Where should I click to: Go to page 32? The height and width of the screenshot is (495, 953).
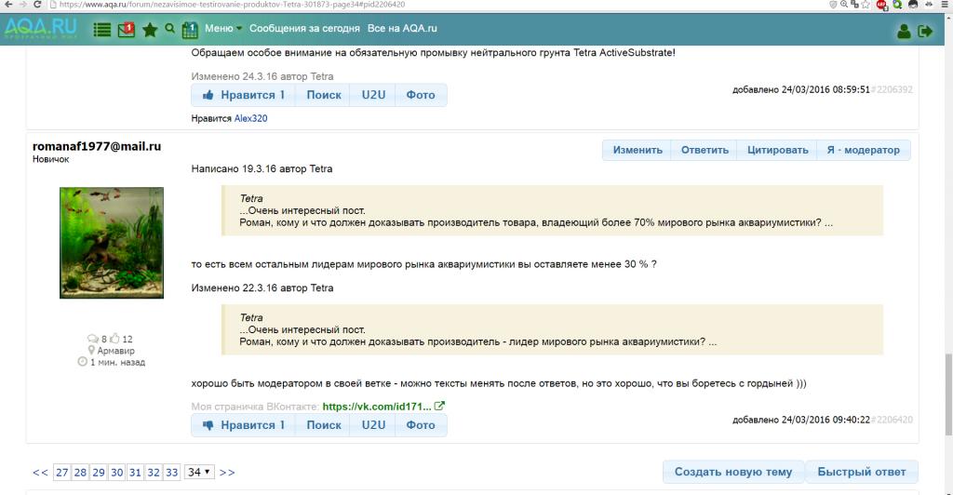[x=154, y=473]
